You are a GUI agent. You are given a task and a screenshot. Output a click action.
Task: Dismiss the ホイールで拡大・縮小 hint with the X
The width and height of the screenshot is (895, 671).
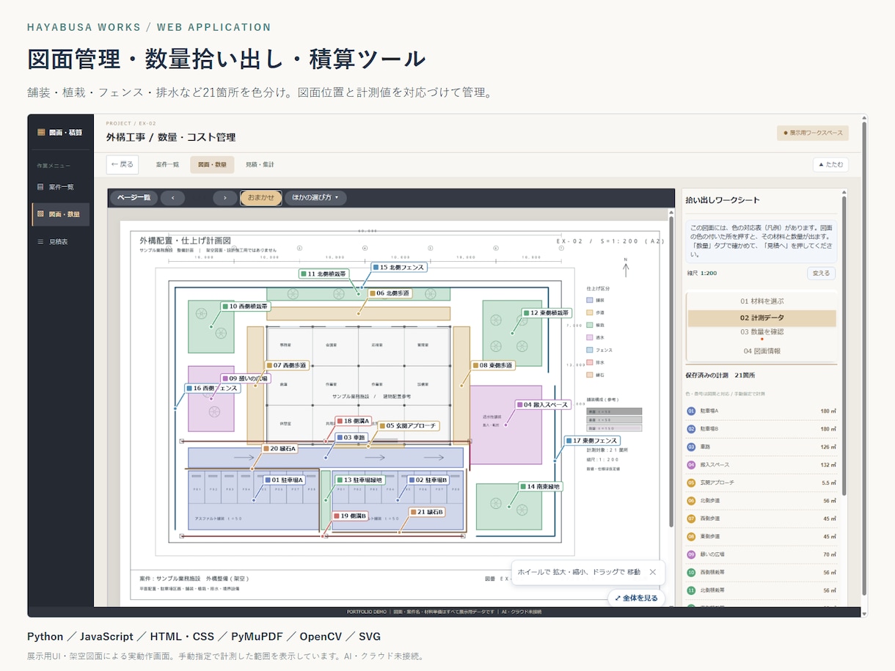pos(652,572)
